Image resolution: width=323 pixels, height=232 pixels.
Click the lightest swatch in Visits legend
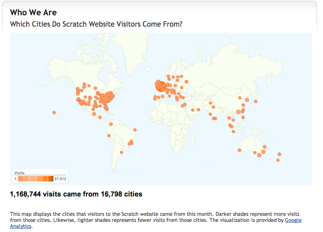(x=20, y=178)
